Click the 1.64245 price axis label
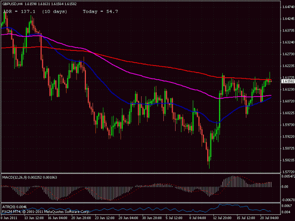The height and width of the screenshot is (221, 295). (288, 19)
